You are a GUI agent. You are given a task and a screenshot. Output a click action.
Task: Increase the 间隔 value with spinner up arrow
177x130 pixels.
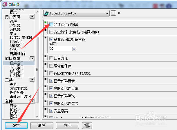pos(74,48)
